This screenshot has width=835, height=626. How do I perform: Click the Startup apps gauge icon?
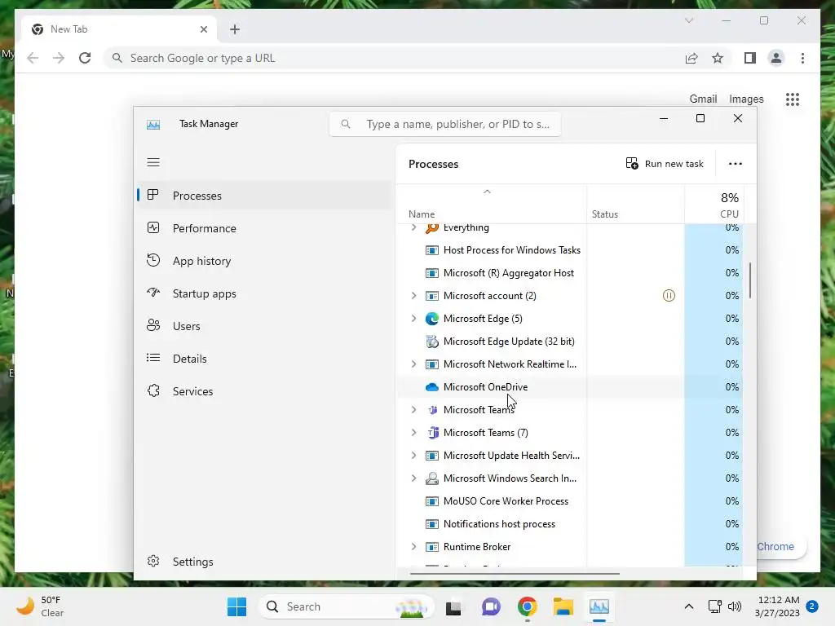point(153,293)
